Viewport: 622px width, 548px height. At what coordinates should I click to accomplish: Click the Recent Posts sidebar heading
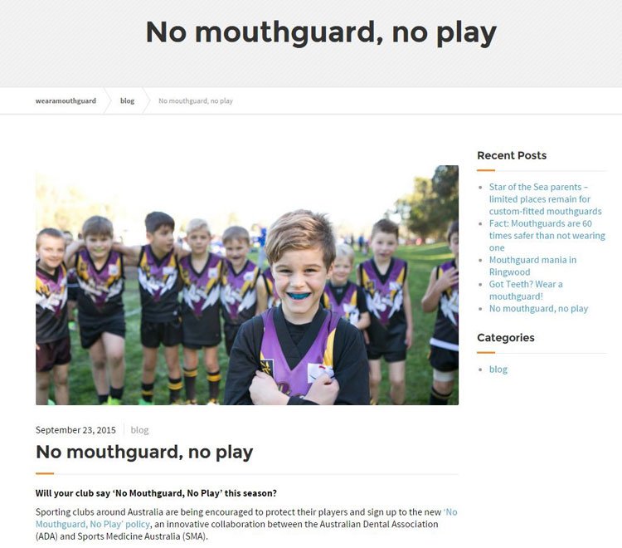point(512,155)
